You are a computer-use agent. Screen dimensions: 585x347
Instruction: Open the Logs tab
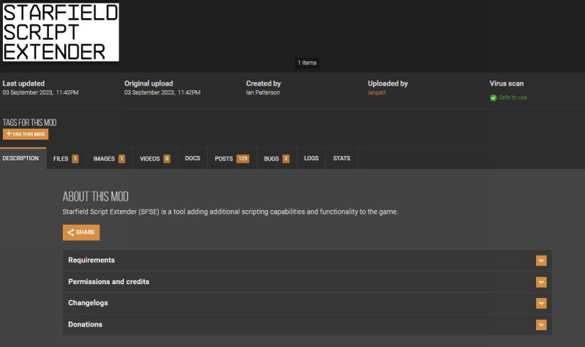pos(312,158)
